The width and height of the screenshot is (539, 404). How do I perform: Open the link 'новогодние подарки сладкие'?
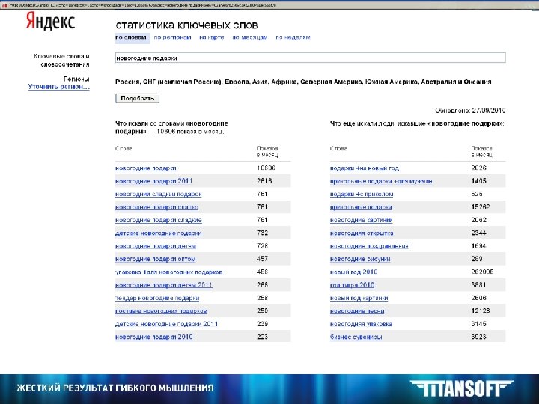click(159, 220)
